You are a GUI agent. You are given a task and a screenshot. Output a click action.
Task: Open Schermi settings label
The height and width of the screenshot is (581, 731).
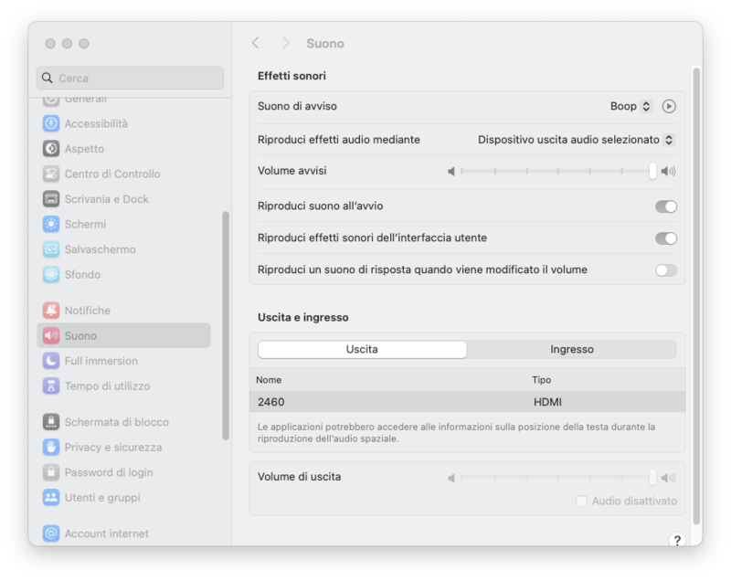(85, 224)
